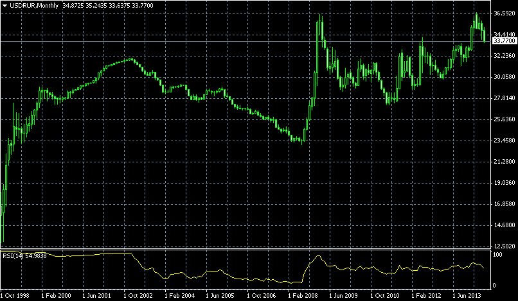Click the 34.4140 price axis label
Screen dimensions: 518x301
(x=504, y=34)
